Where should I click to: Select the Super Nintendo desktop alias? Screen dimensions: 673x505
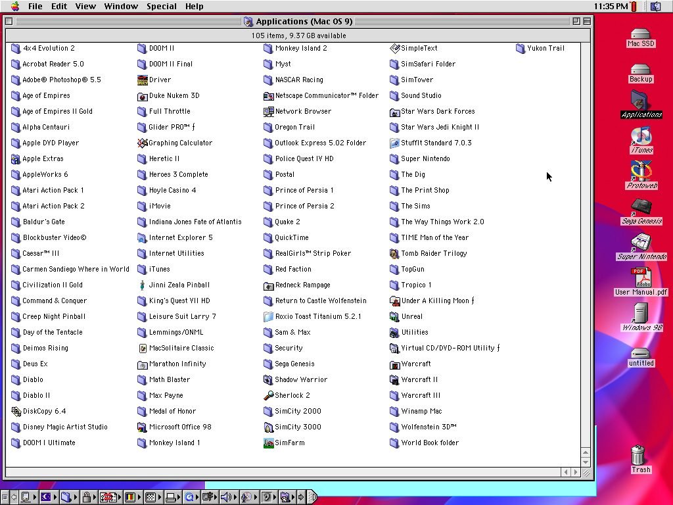coord(641,247)
